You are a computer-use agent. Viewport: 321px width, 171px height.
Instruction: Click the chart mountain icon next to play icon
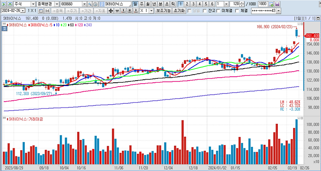point(10,4)
